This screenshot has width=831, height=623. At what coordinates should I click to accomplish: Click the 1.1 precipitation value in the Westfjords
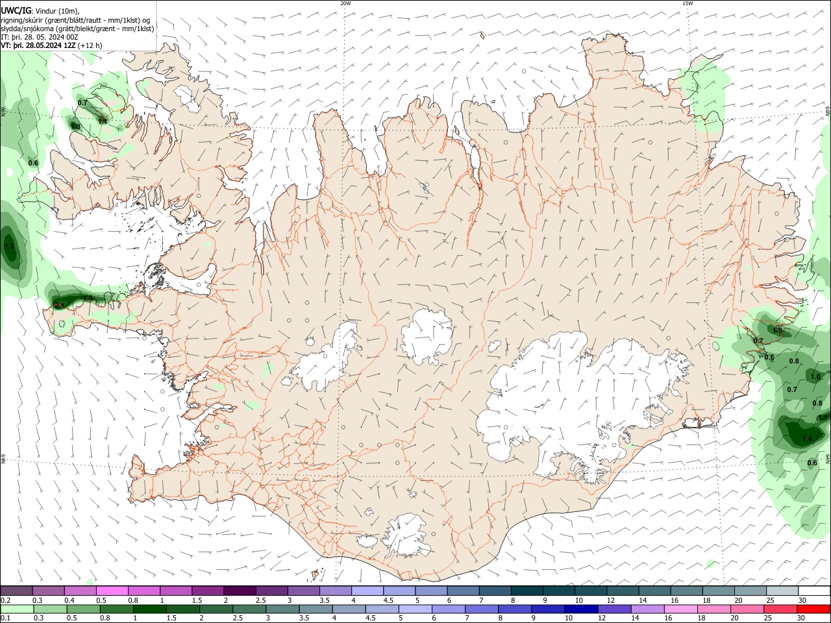(102, 121)
